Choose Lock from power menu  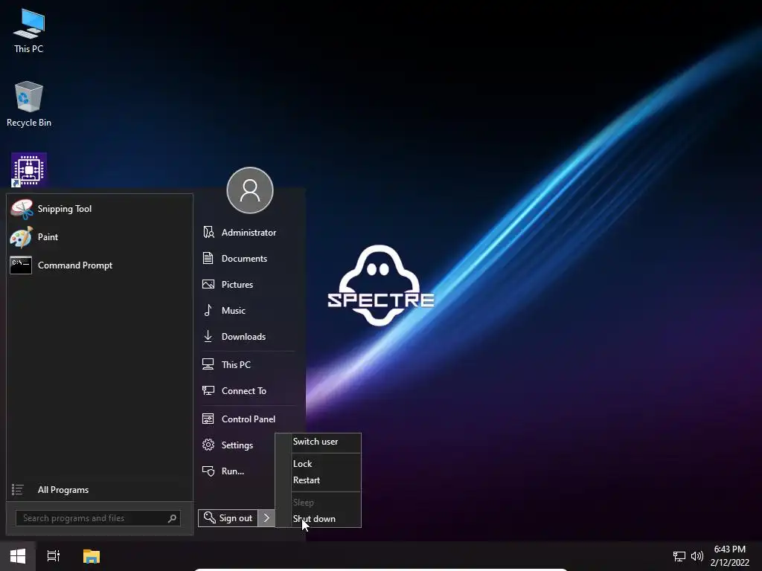pyautogui.click(x=318, y=464)
